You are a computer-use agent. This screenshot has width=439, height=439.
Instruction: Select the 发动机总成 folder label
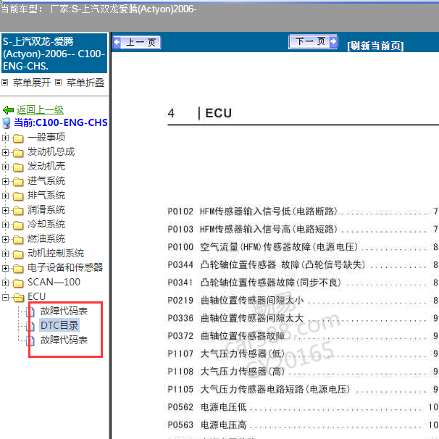pyautogui.click(x=51, y=151)
